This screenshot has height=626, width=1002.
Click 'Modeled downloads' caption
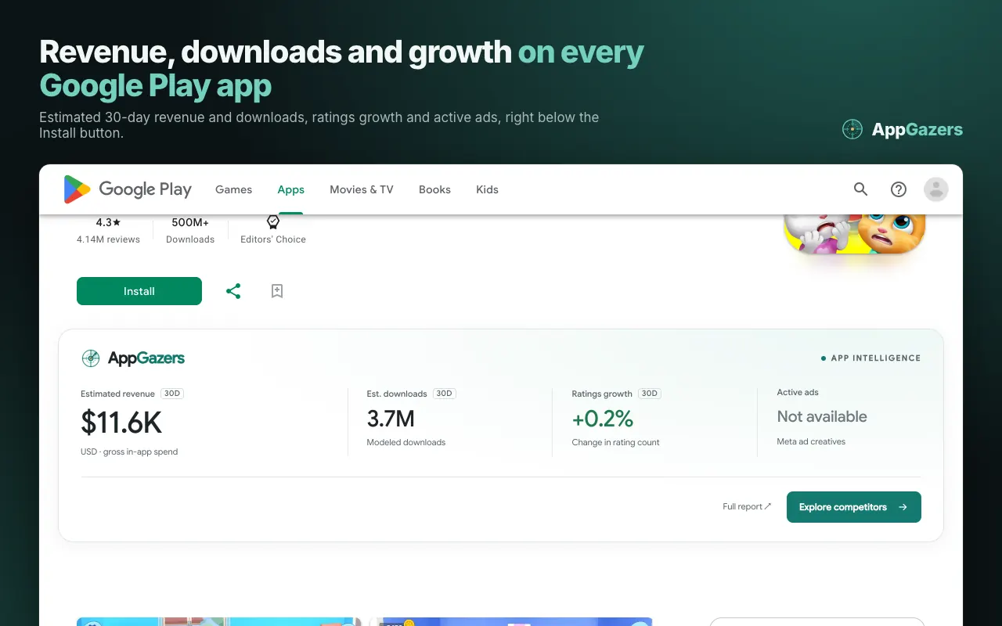pyautogui.click(x=405, y=443)
